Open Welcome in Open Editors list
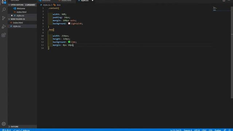This screenshot has height=131, width=233. pos(21,8)
